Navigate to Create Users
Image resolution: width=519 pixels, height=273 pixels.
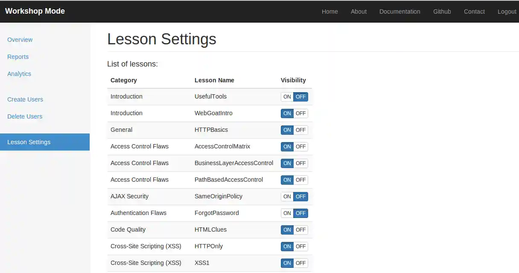click(25, 99)
